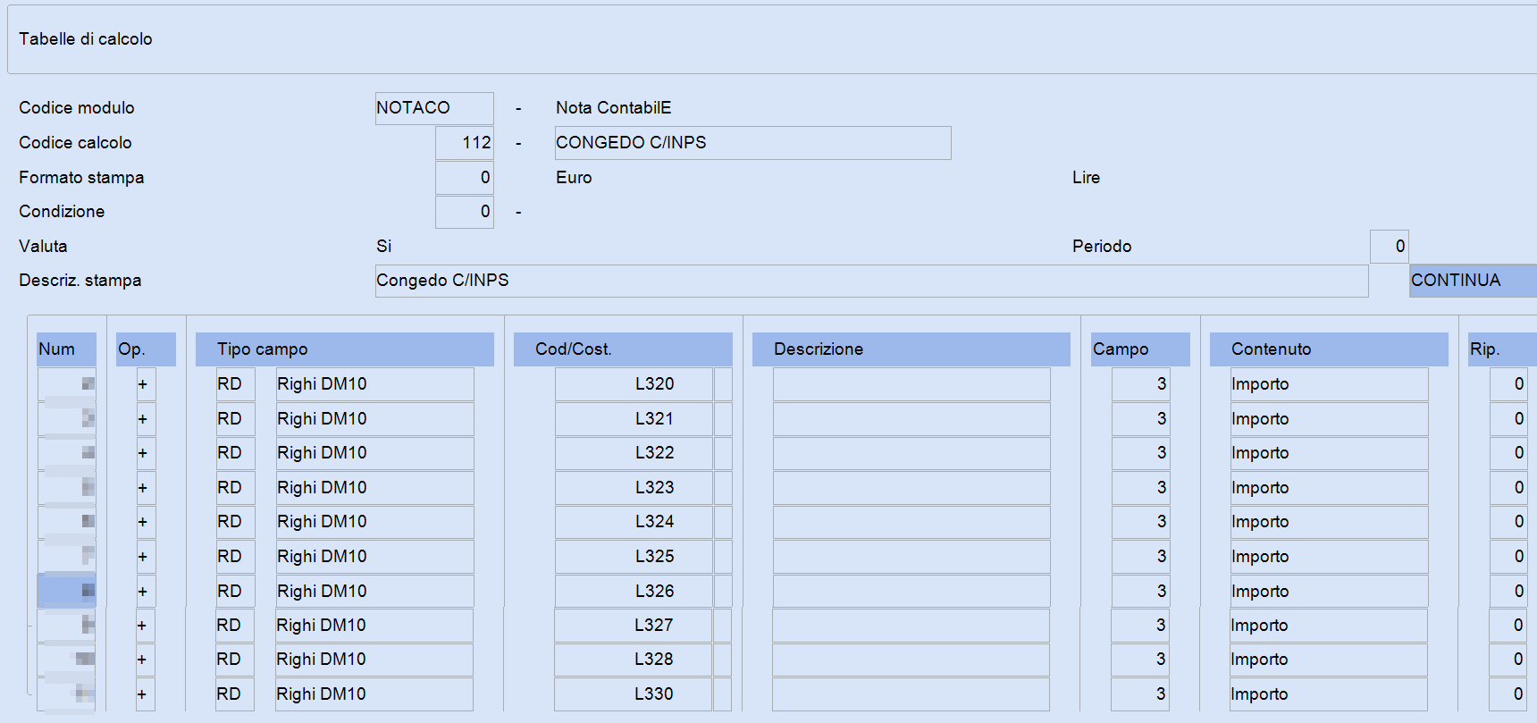
Task: Select the L320 code cell
Action: [634, 384]
